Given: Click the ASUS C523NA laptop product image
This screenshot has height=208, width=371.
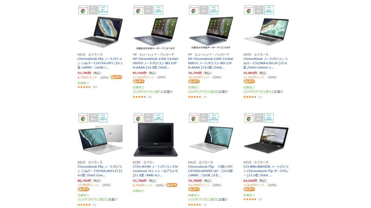Looking at the screenshot, I should pyautogui.click(x=266, y=31).
